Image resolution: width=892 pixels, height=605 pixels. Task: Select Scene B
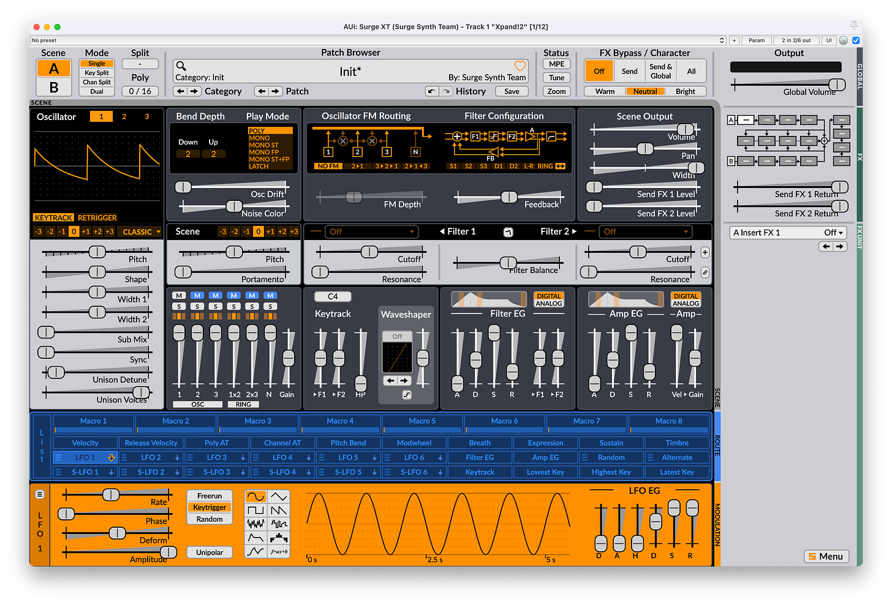coord(54,87)
